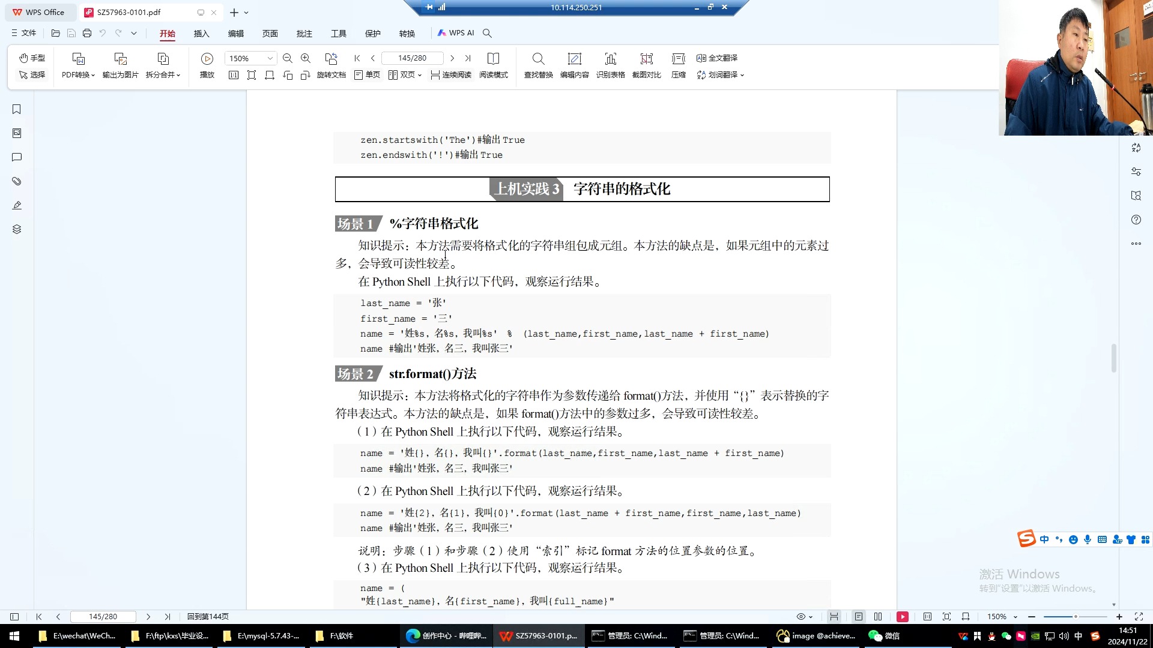Expand the 150% zoom dropdown
1153x648 pixels.
(270, 58)
